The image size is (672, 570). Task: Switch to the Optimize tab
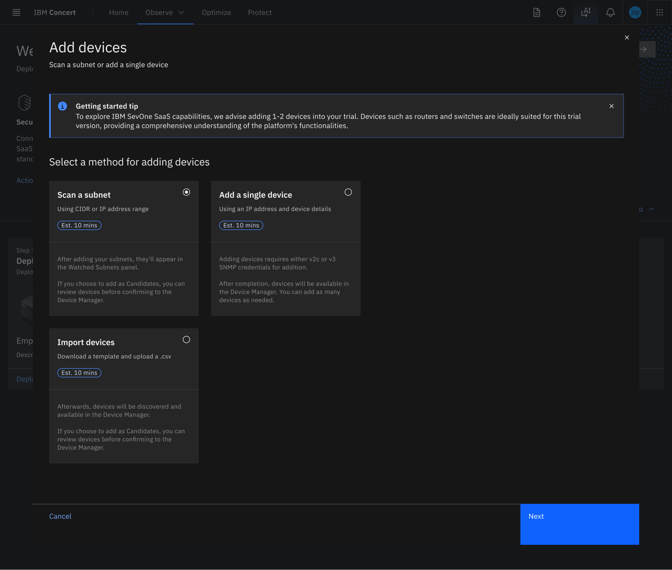216,12
